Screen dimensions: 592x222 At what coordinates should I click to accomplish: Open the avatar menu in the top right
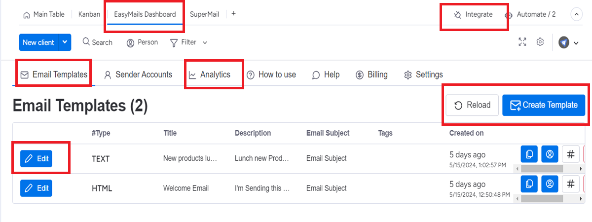569,42
